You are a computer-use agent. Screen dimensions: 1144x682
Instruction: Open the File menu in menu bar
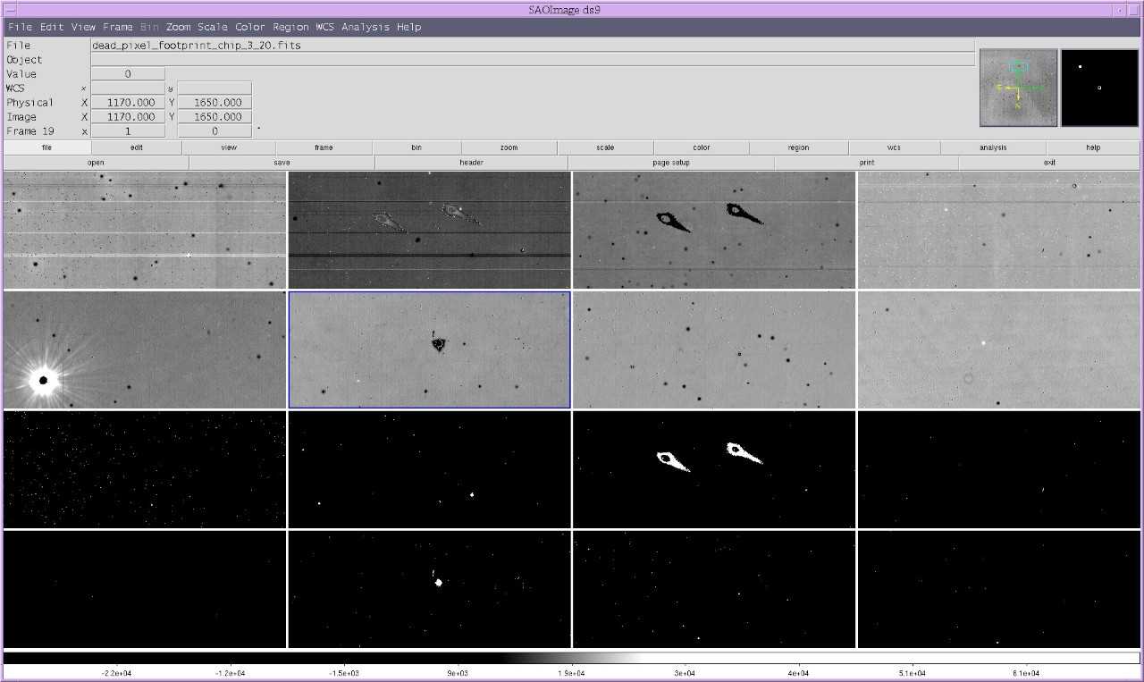[x=20, y=27]
